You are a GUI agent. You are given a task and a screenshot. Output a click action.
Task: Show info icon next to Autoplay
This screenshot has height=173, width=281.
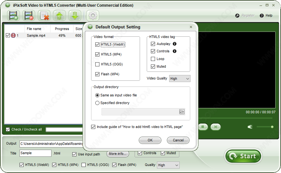(175, 44)
